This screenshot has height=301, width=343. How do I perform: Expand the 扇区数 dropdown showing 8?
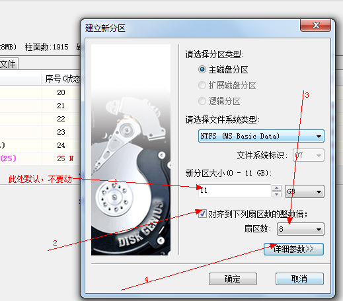pos(301,229)
